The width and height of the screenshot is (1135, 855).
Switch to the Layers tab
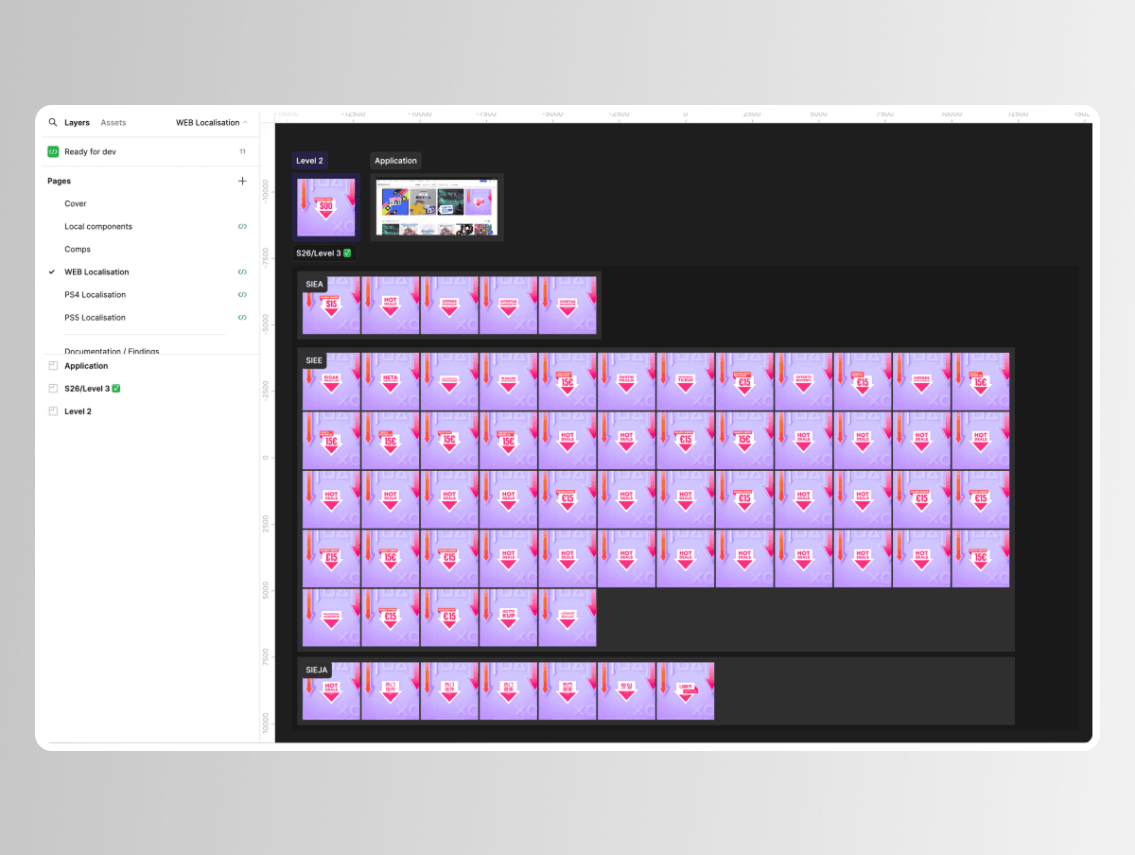pyautogui.click(x=77, y=123)
